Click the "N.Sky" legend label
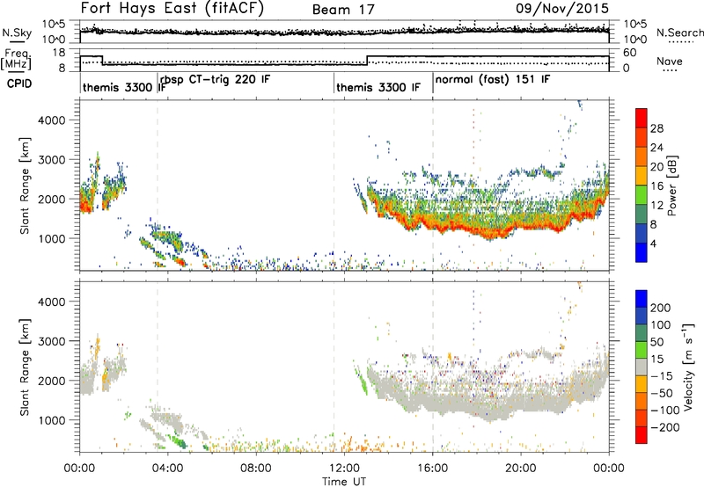704x487 pixels. tap(17, 33)
